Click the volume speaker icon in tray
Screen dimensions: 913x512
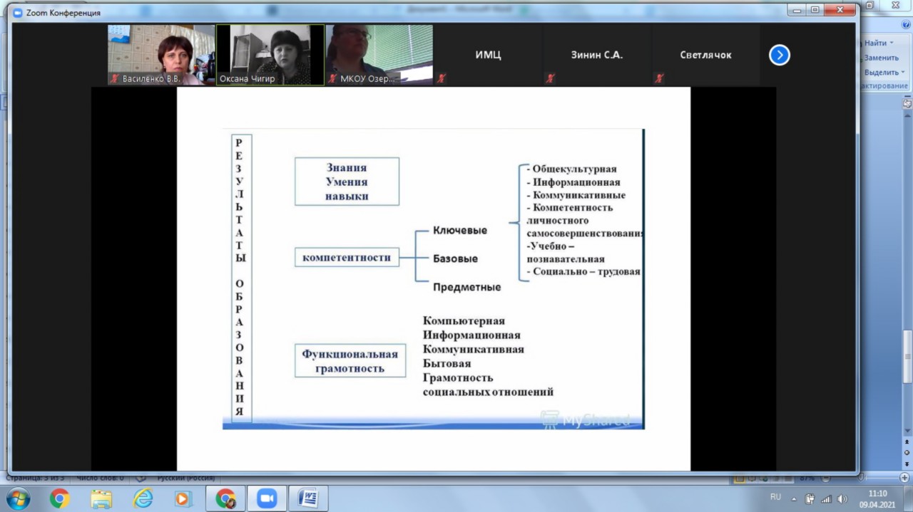pyautogui.click(x=842, y=498)
